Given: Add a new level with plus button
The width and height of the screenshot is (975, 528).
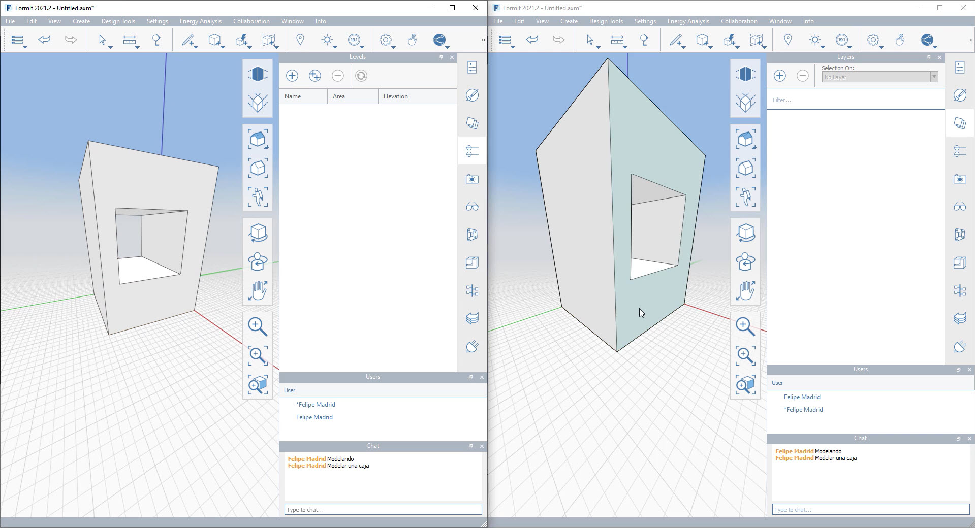Looking at the screenshot, I should 292,76.
